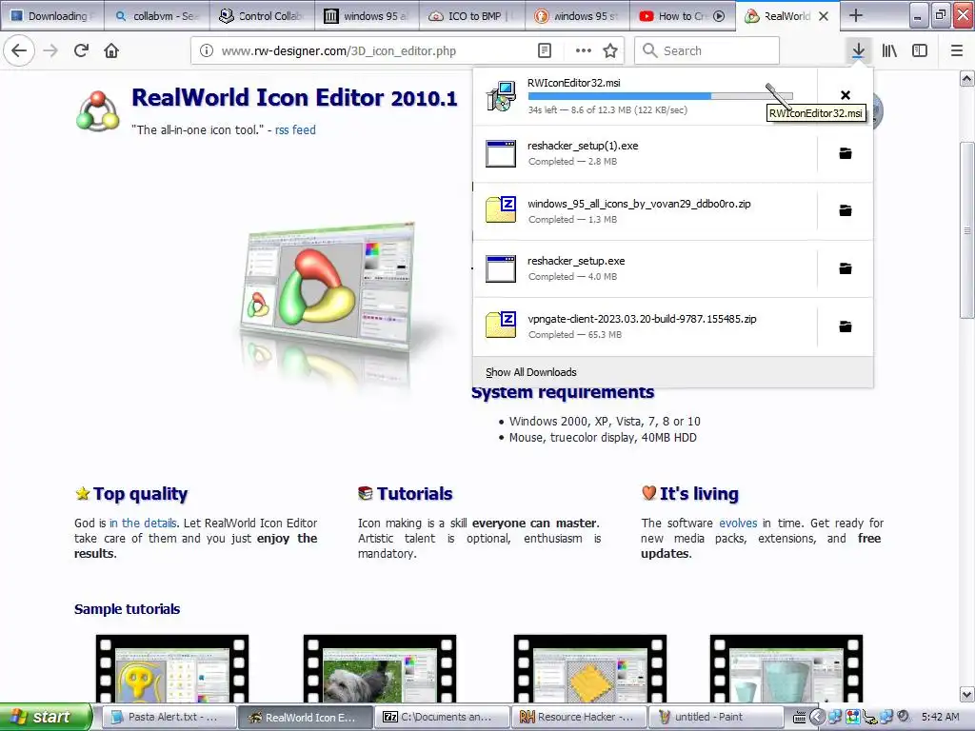
Task: Switch to C:\Documents an... 7-Zip taskbar window
Action: coord(442,718)
